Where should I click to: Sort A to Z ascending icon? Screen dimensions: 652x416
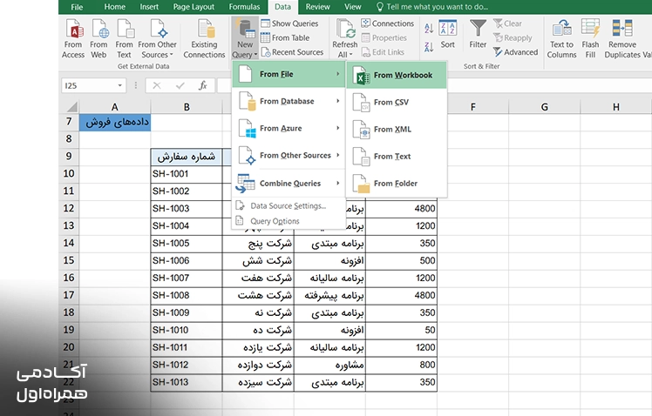(x=429, y=28)
